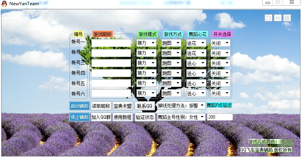Viewport: 302px width, 158px height.
Task: Click the QQ penguin icon in title bar
Action: 4,4
